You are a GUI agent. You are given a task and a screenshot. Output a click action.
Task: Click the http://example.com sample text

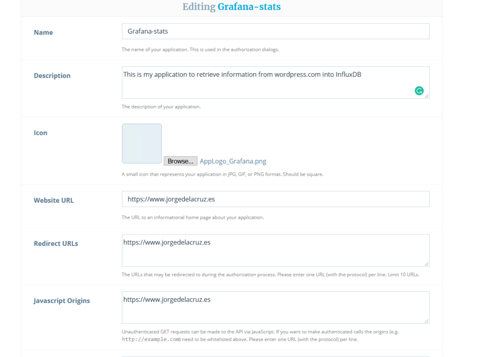tap(151, 339)
